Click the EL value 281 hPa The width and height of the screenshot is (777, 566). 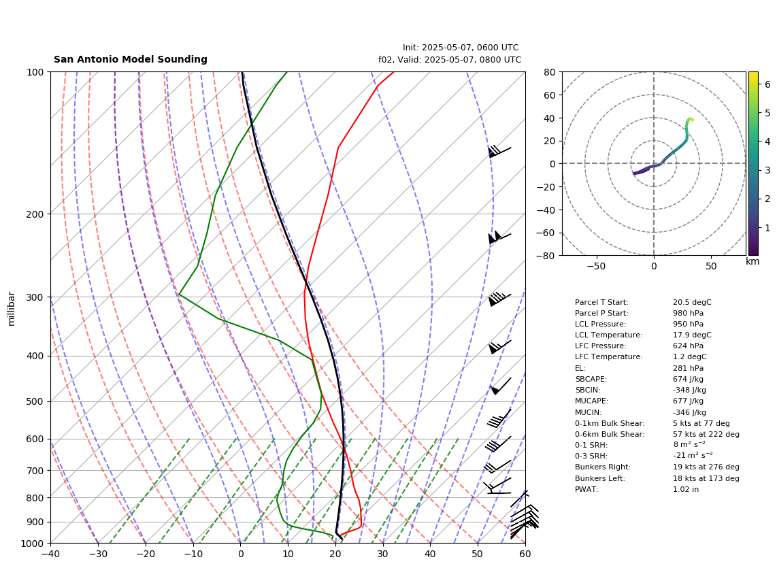tap(688, 368)
